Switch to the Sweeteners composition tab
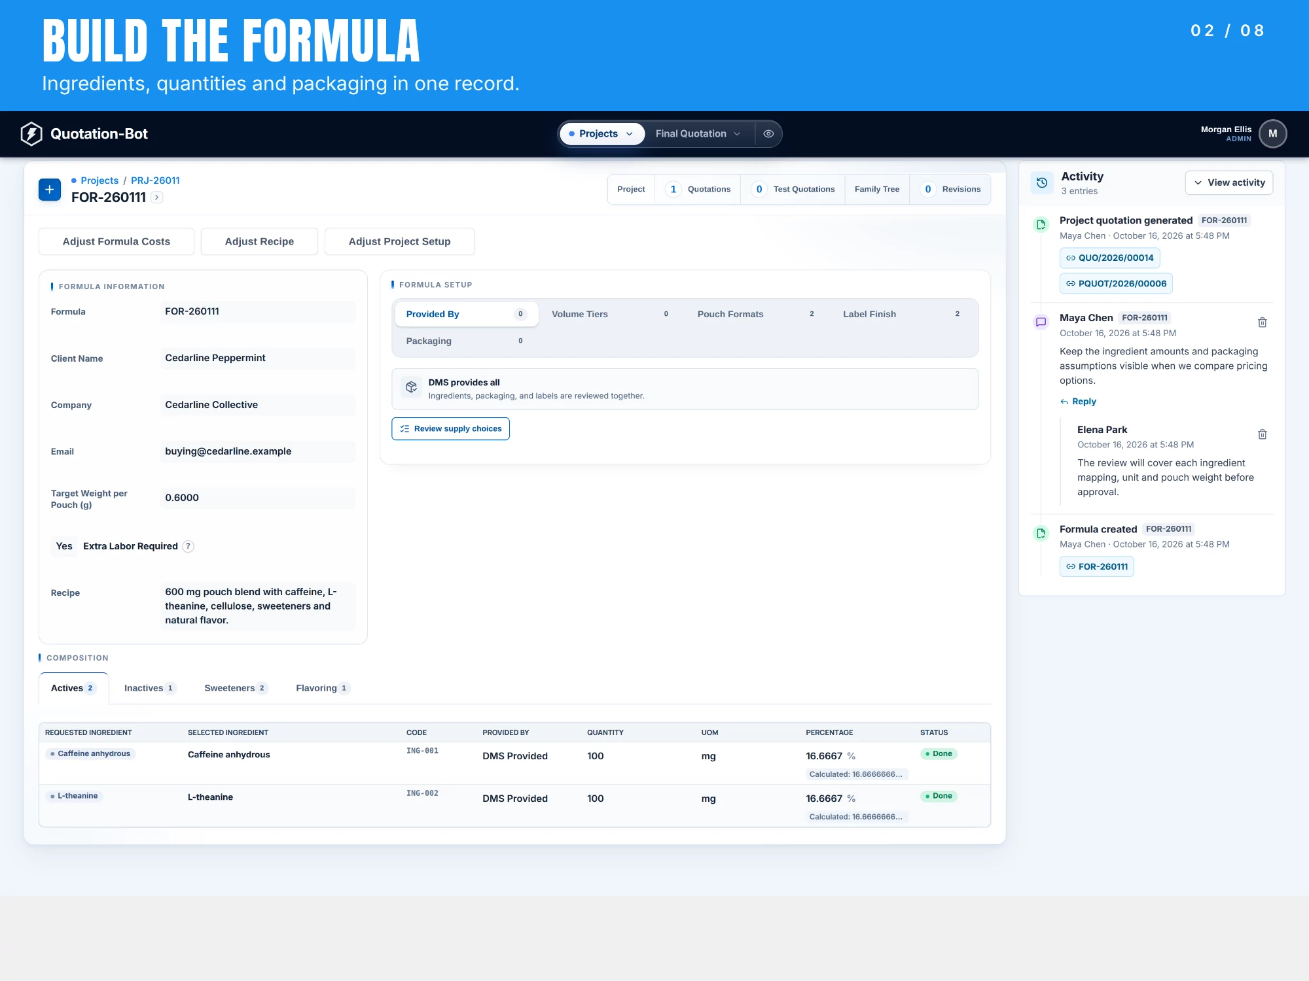The width and height of the screenshot is (1309, 981). point(236,688)
